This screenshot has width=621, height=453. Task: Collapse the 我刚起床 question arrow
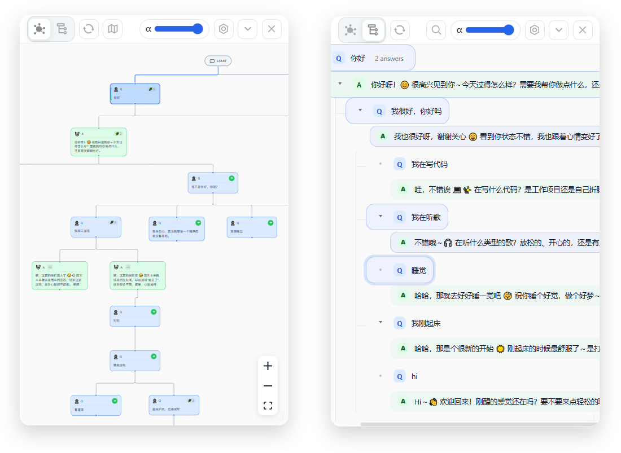click(x=380, y=323)
